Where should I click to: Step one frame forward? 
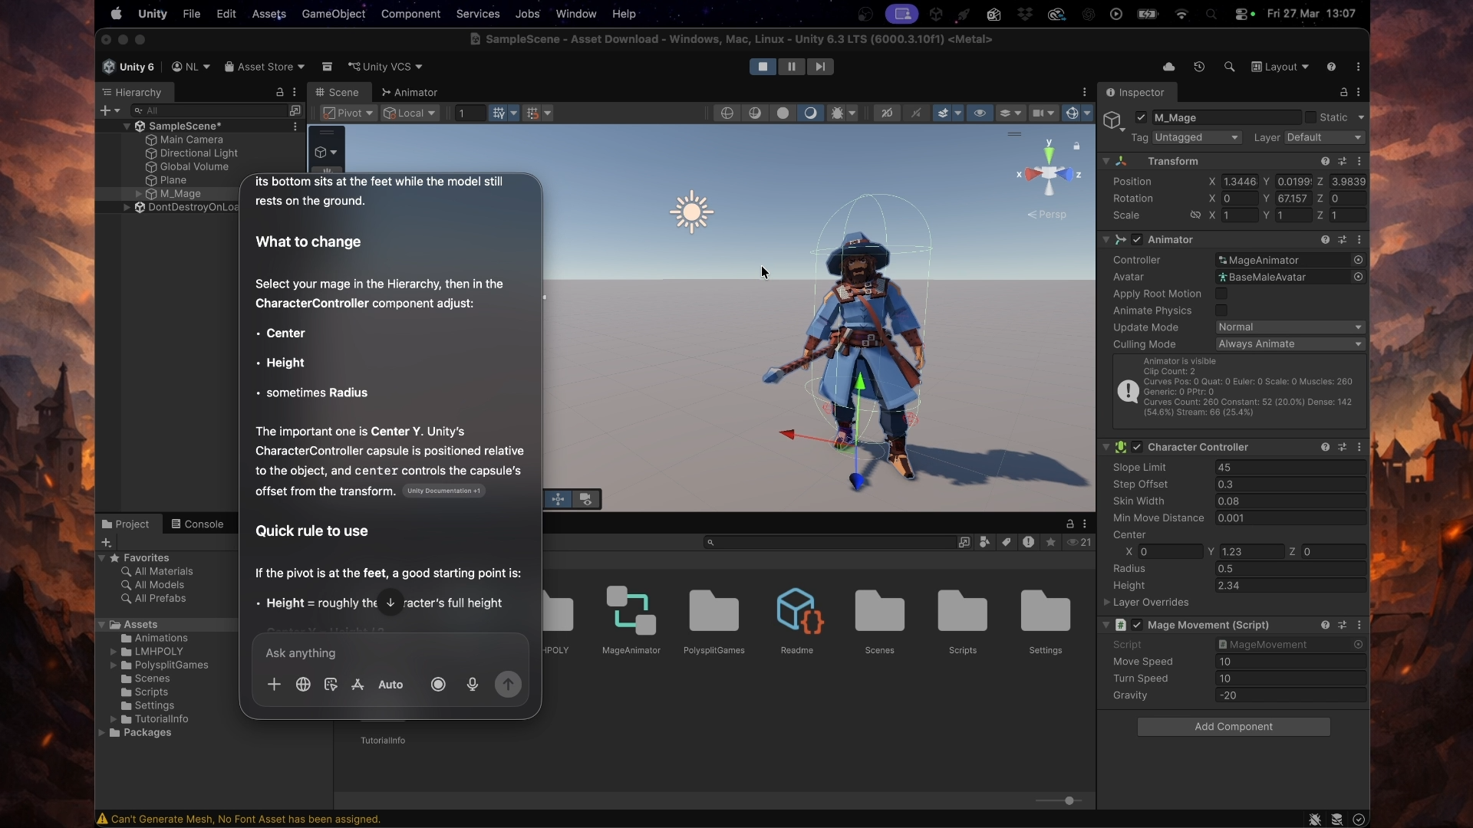pyautogui.click(x=820, y=67)
